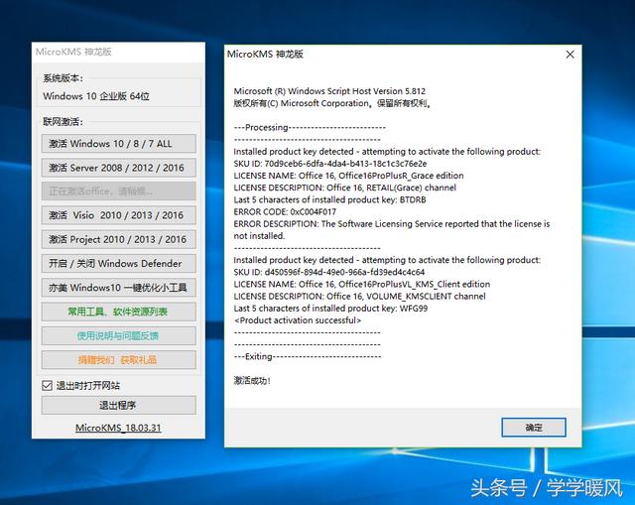Click ERROR CODE: 0xC004F017 line
This screenshot has height=505, width=635.
[x=285, y=211]
